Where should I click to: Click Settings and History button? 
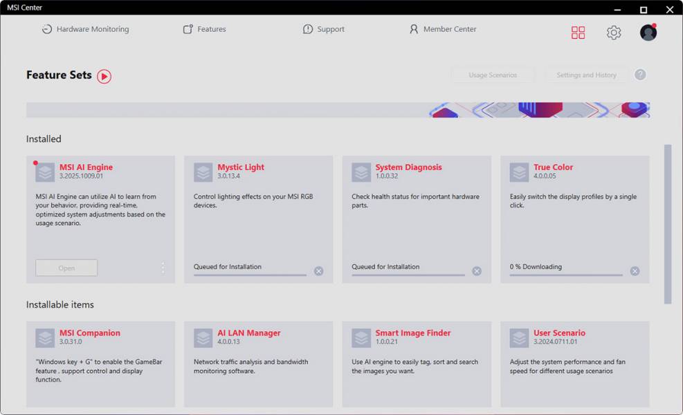coord(586,75)
